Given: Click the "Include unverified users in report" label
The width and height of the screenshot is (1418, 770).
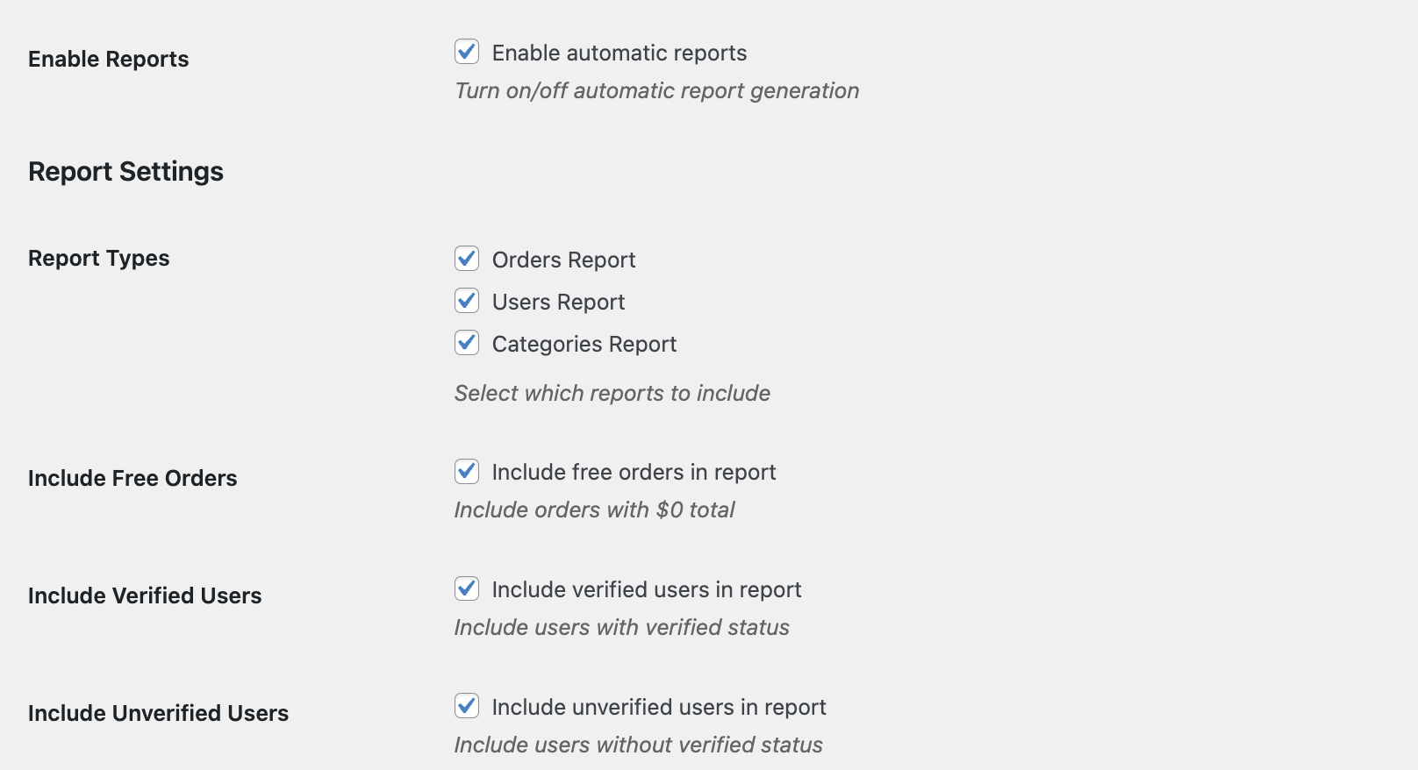Looking at the screenshot, I should (658, 708).
